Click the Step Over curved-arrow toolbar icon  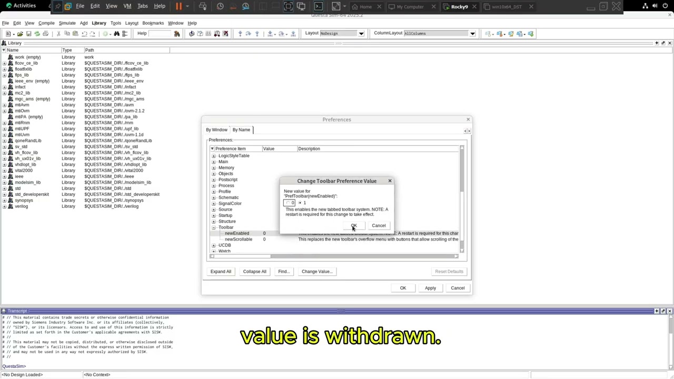point(249,34)
